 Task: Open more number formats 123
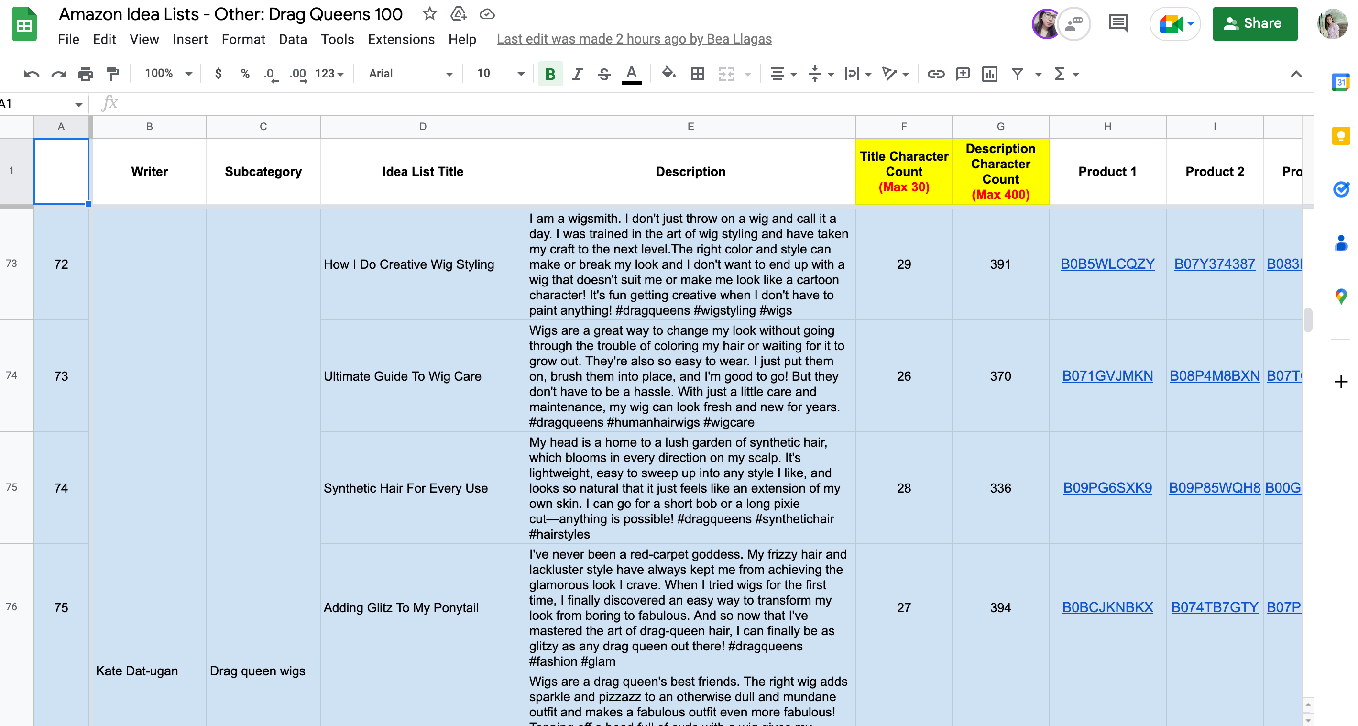(x=329, y=74)
